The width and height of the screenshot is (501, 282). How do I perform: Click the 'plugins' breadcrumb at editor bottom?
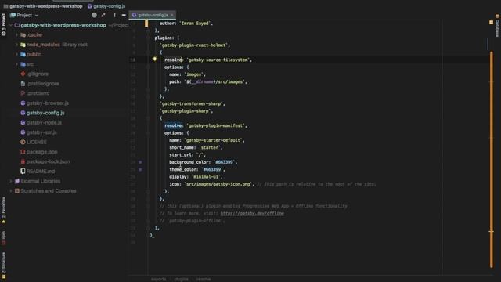pos(181,279)
